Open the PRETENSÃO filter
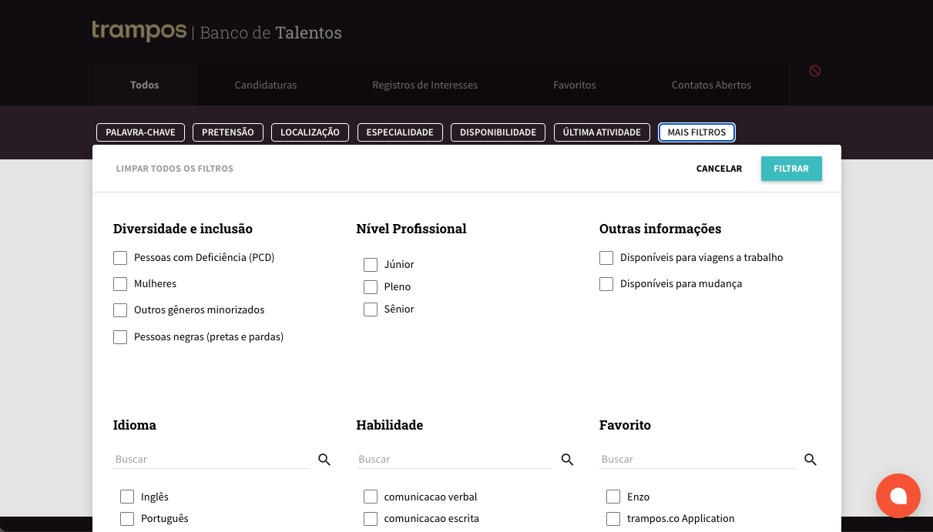The height and width of the screenshot is (532, 933). click(228, 132)
